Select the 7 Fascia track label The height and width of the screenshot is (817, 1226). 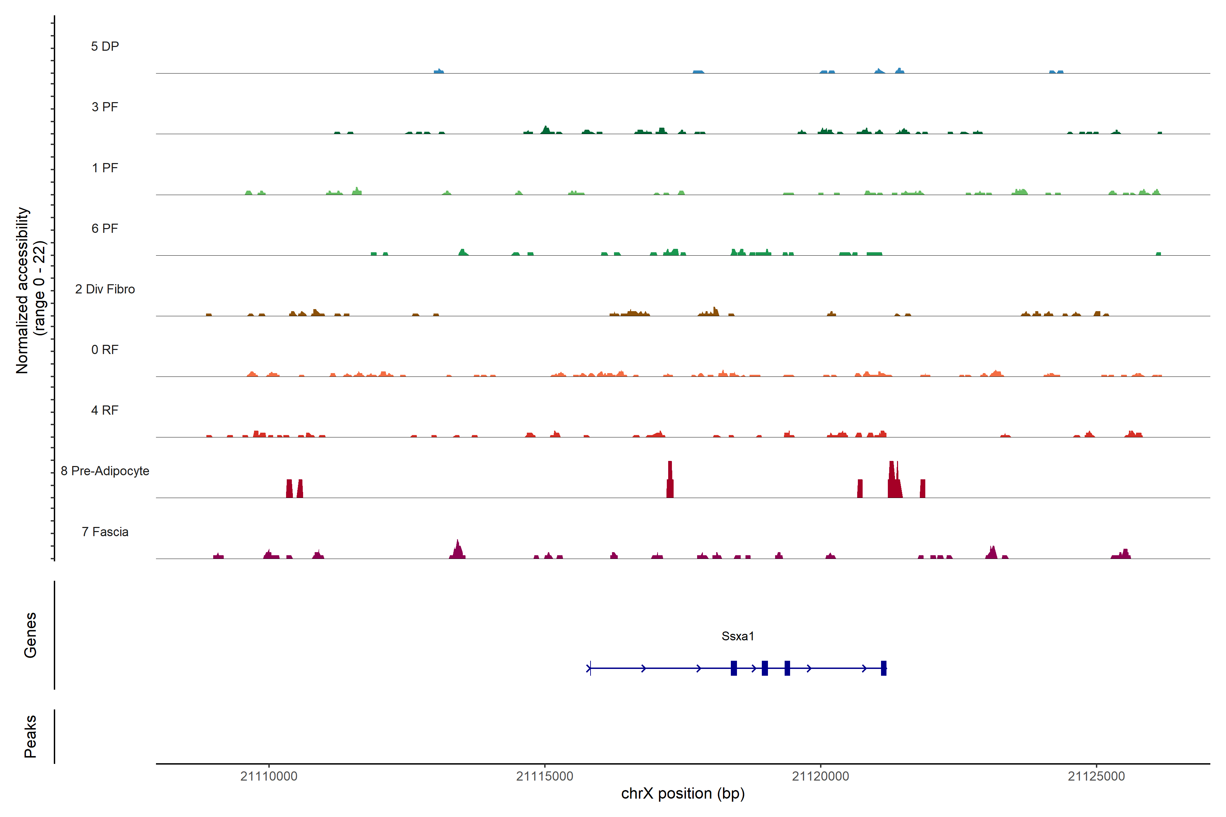pos(105,531)
